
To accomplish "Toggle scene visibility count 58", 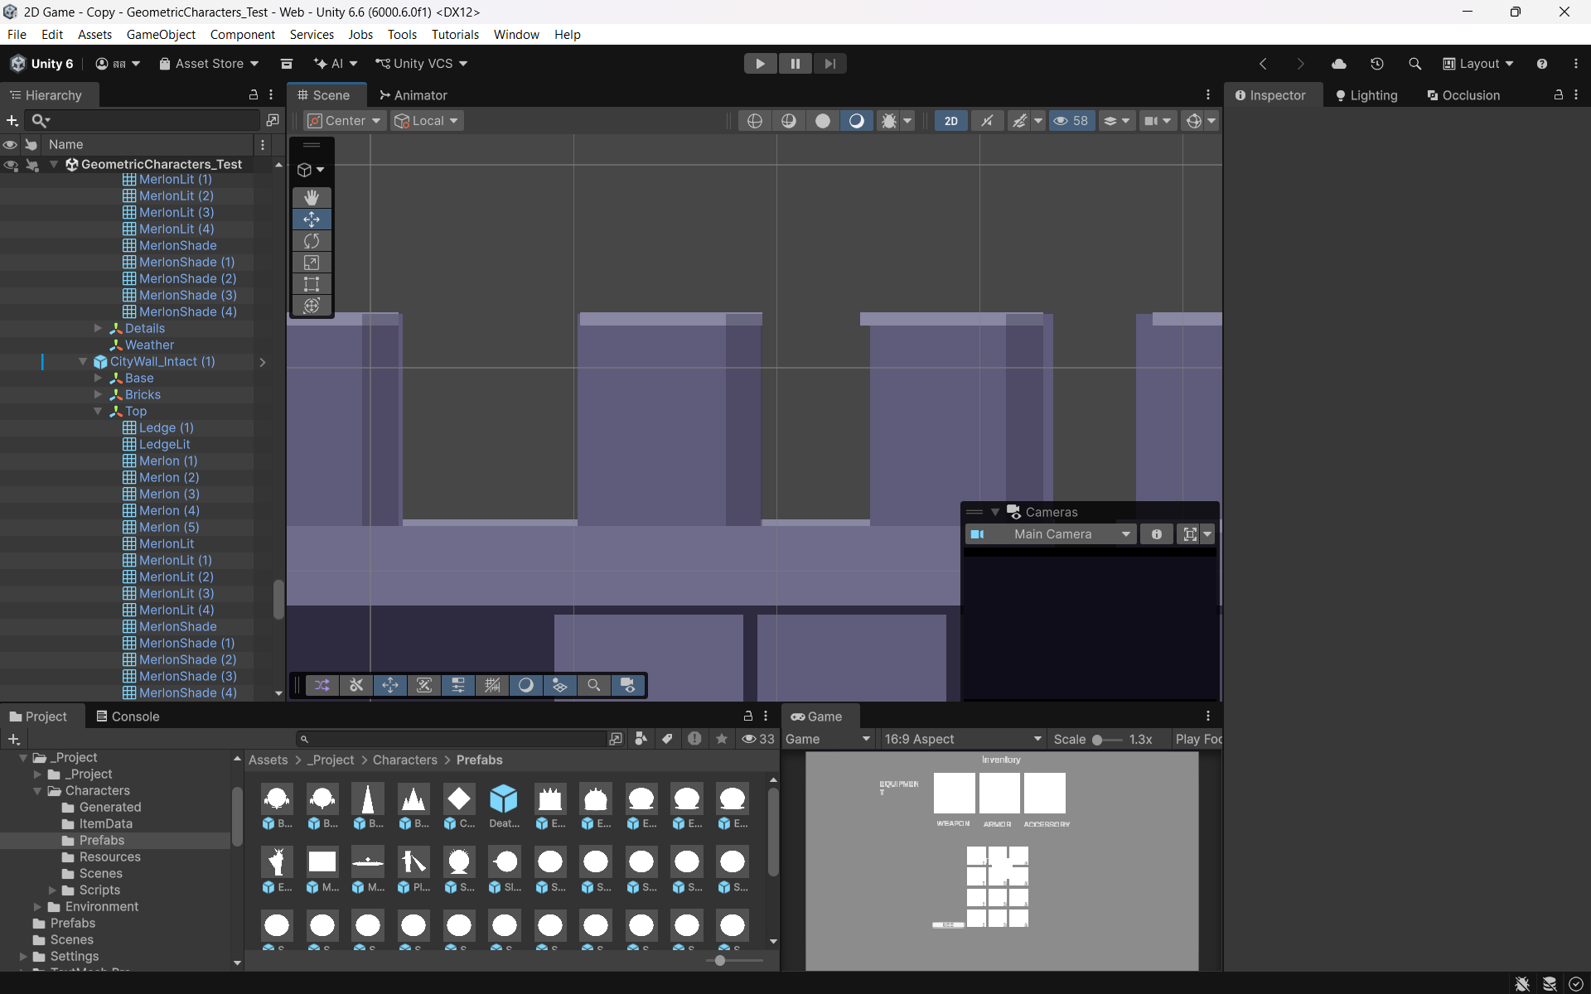I will (1071, 121).
